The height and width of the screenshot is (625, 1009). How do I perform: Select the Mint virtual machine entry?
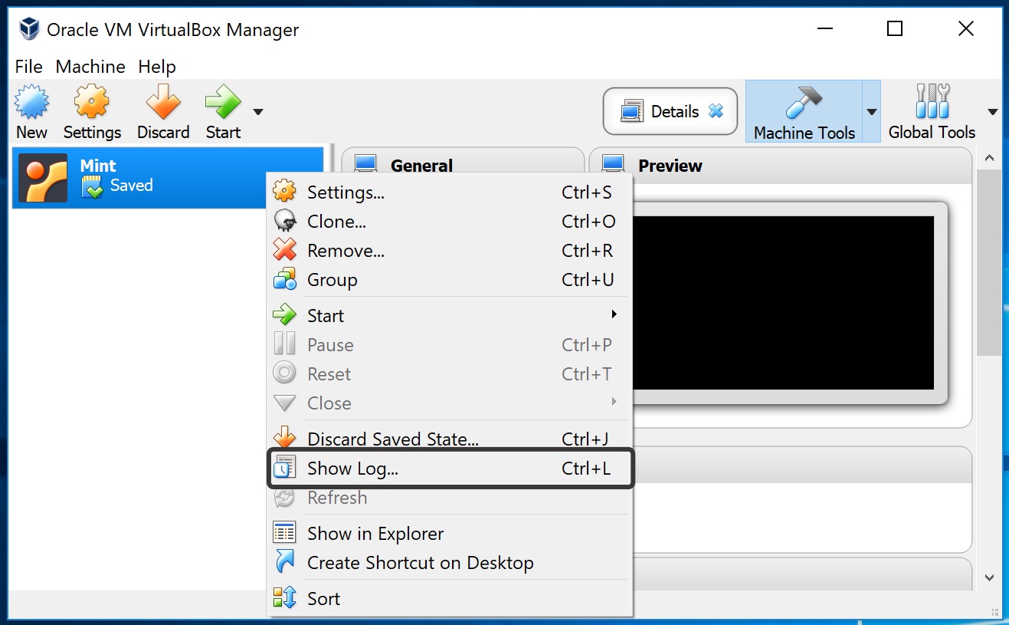(x=169, y=177)
